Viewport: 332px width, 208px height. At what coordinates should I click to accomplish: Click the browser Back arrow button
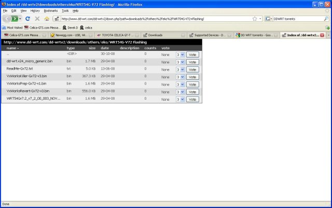7,19
